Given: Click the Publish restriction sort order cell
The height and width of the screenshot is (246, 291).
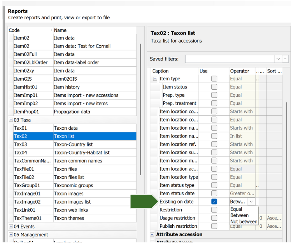Looking at the screenshot, I should pyautogui.click(x=274, y=226).
